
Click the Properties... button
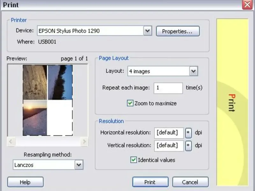178,31
